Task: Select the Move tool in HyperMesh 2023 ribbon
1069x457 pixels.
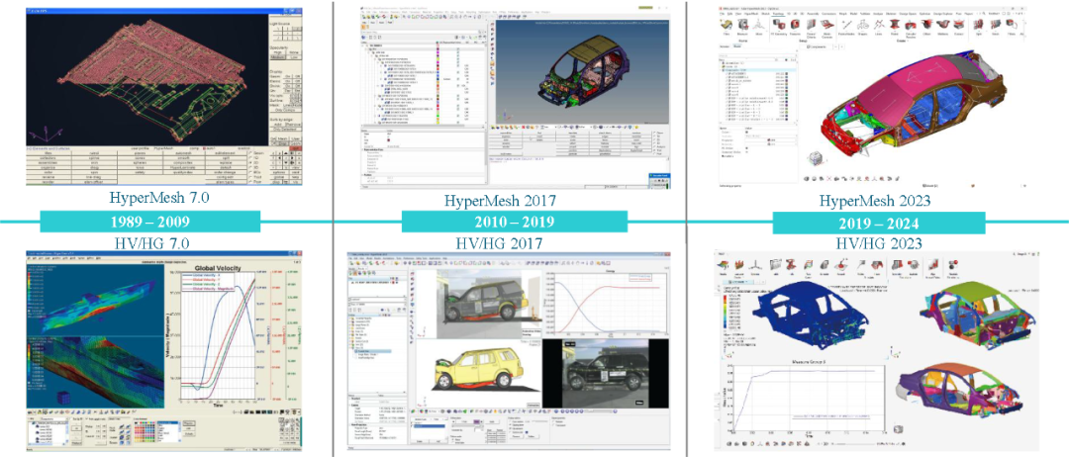Action: (x=759, y=28)
